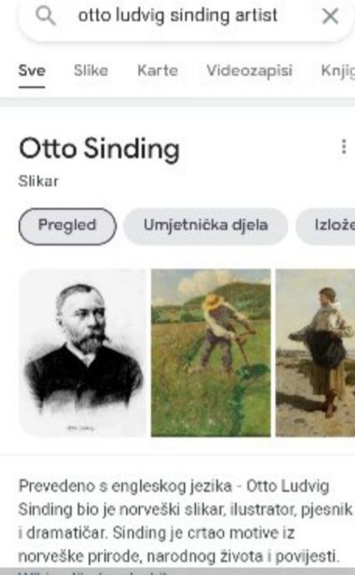The width and height of the screenshot is (355, 575).
Task: Open the Videozapisi tab
Action: [249, 70]
